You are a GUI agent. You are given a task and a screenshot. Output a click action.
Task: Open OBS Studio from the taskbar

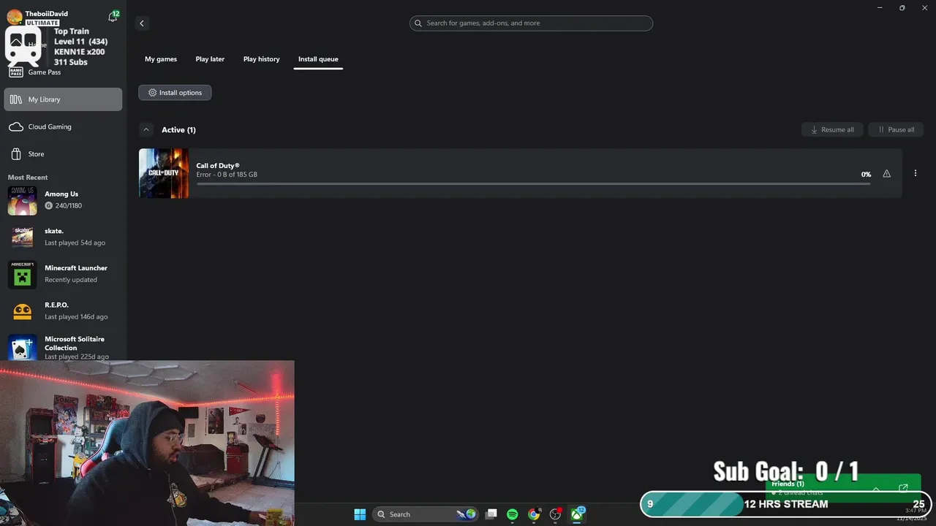(x=556, y=514)
